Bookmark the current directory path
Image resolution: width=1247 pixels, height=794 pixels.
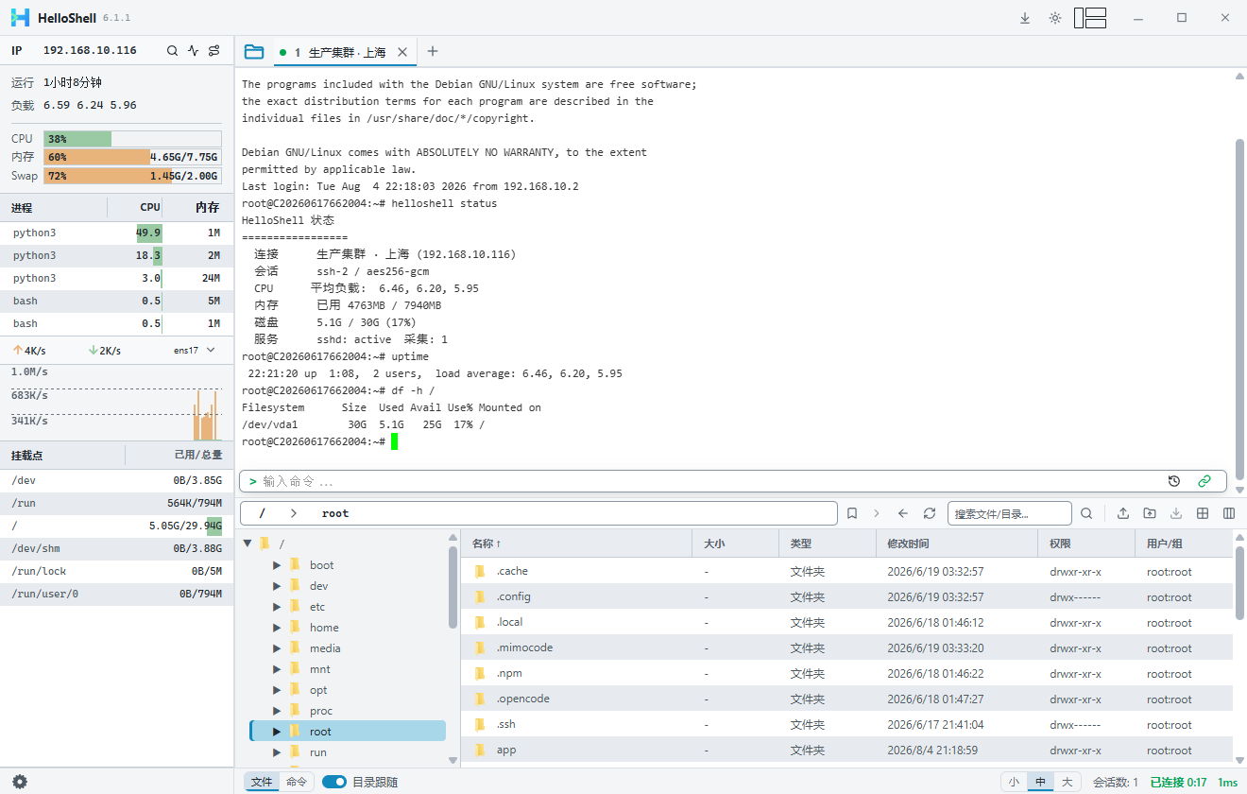[852, 513]
